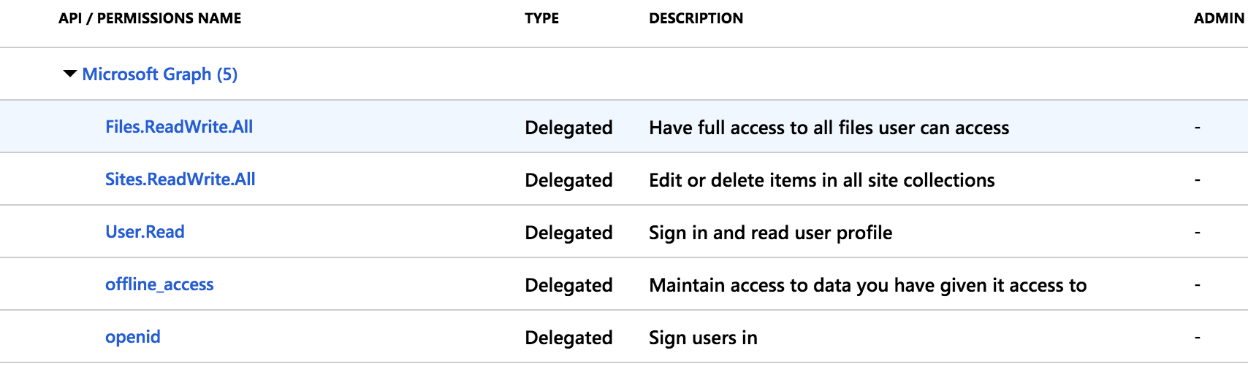This screenshot has width=1248, height=369.
Task: Open the Files.ReadWrite.All permission
Action: tap(179, 127)
